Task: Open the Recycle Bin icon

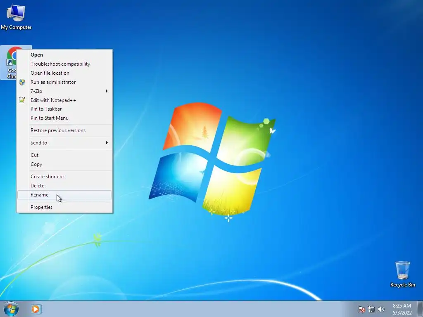Action: click(402, 274)
